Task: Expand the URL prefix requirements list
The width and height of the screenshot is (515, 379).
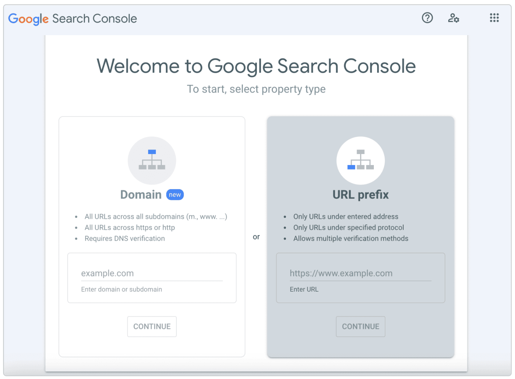Action: click(x=351, y=227)
